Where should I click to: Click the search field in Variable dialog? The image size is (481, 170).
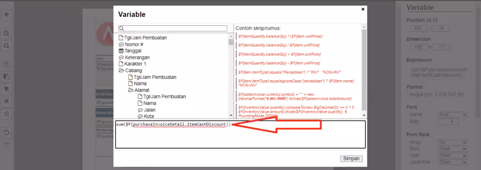(x=173, y=28)
